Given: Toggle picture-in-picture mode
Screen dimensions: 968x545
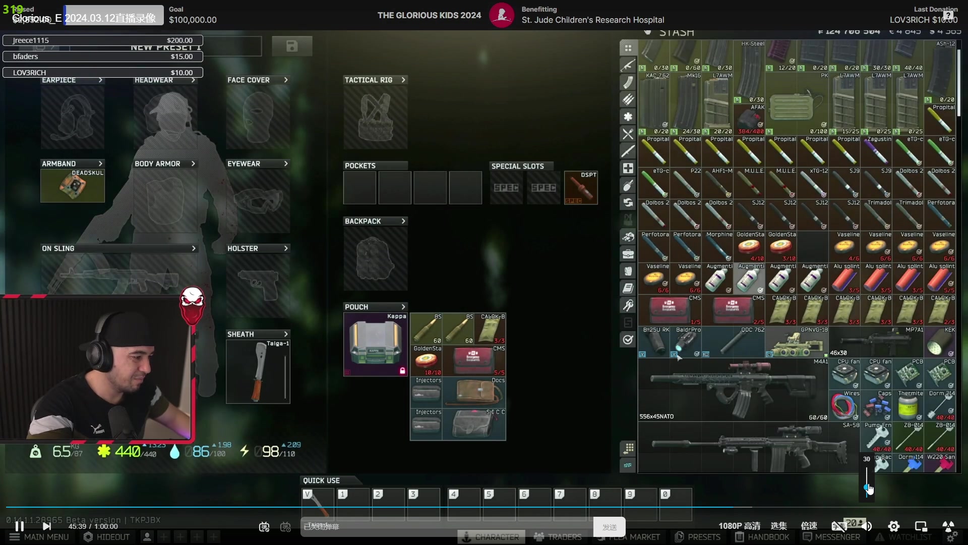Looking at the screenshot, I should point(921,526).
